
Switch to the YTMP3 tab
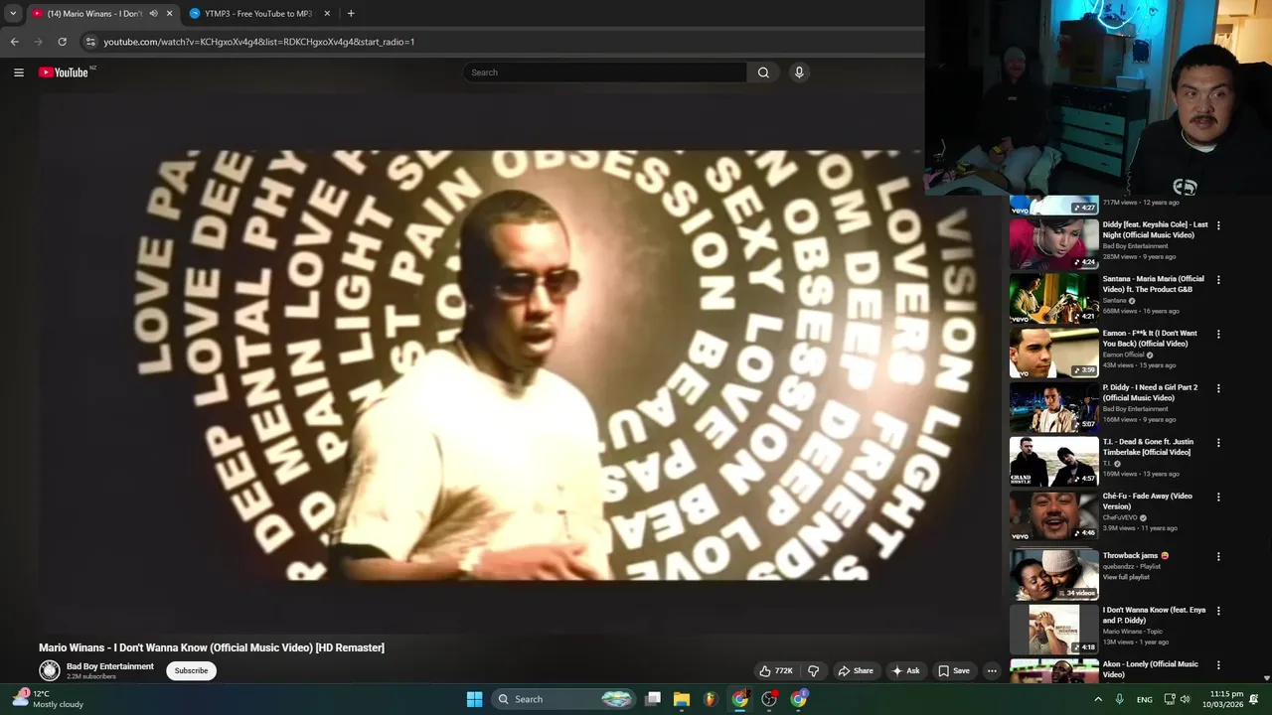pos(258,14)
